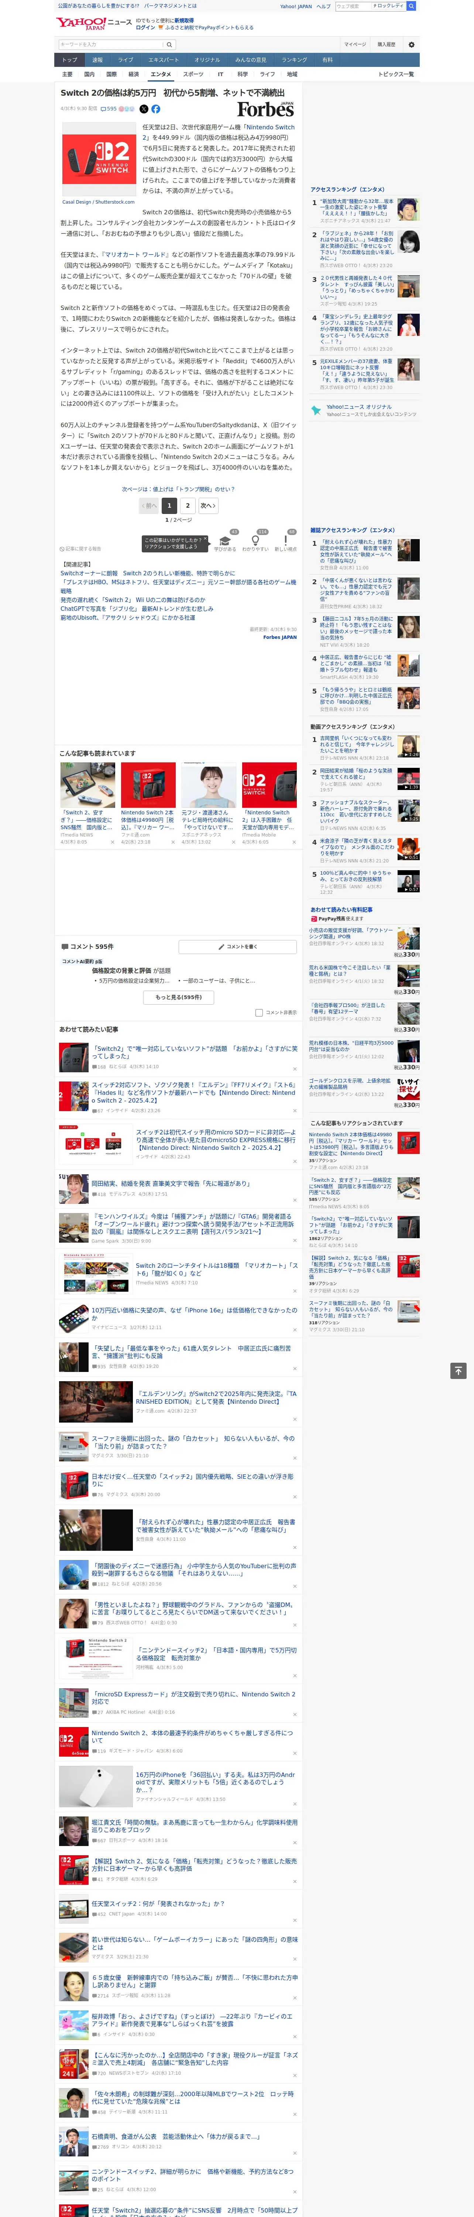Viewport: 474px width, 2217px height.
Task: Play the ranked 5 video 100%と真人中 thumbnail
Action: 409,881
